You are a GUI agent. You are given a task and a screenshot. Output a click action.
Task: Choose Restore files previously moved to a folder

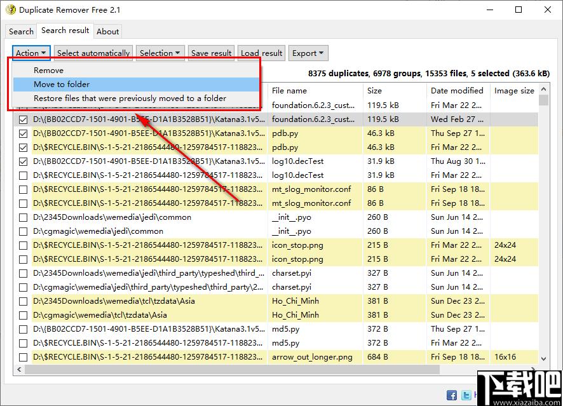coord(136,98)
